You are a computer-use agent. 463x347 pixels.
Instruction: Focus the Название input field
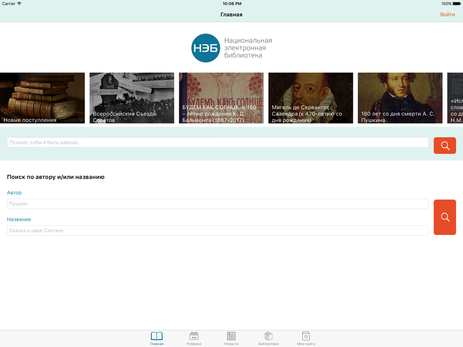tap(218, 230)
